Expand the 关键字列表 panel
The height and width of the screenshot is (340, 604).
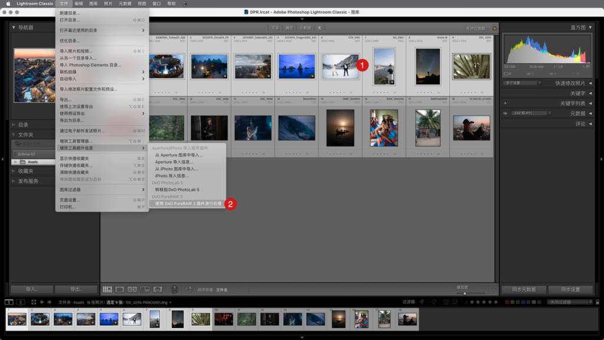(x=590, y=103)
